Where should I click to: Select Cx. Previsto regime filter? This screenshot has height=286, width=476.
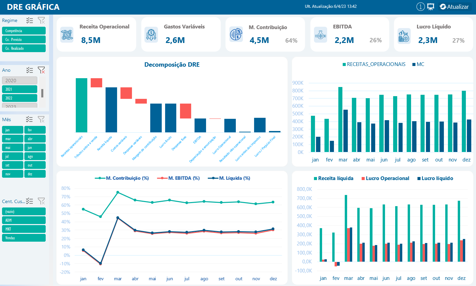[24, 40]
